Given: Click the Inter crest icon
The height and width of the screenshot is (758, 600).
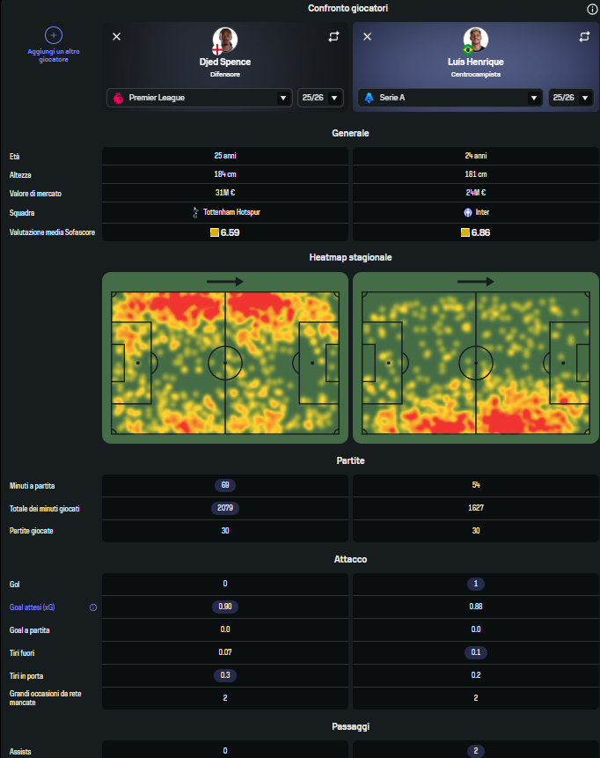Looking at the screenshot, I should click(468, 212).
